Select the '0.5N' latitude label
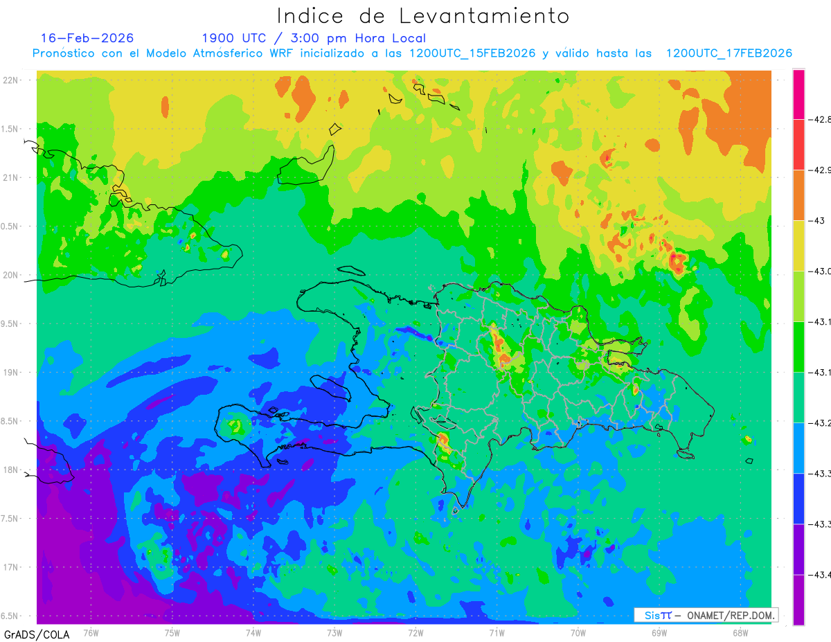This screenshot has width=831, height=642. (10, 226)
